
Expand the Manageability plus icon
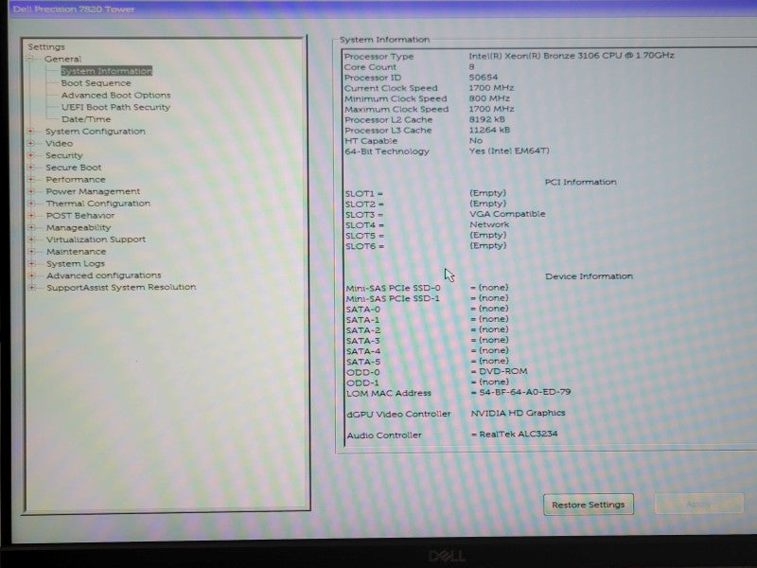[31, 227]
